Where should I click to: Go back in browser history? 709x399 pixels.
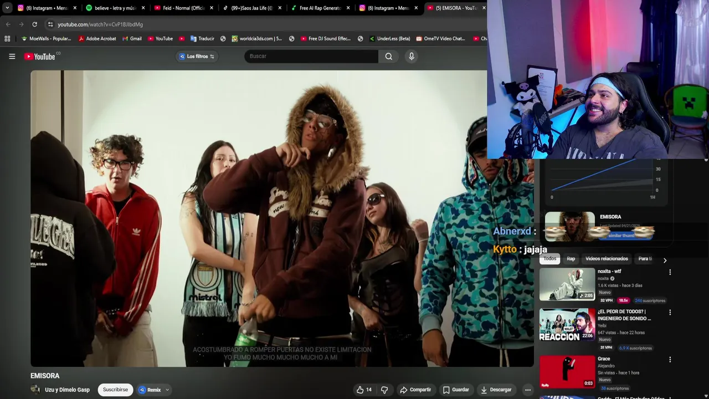(8, 24)
